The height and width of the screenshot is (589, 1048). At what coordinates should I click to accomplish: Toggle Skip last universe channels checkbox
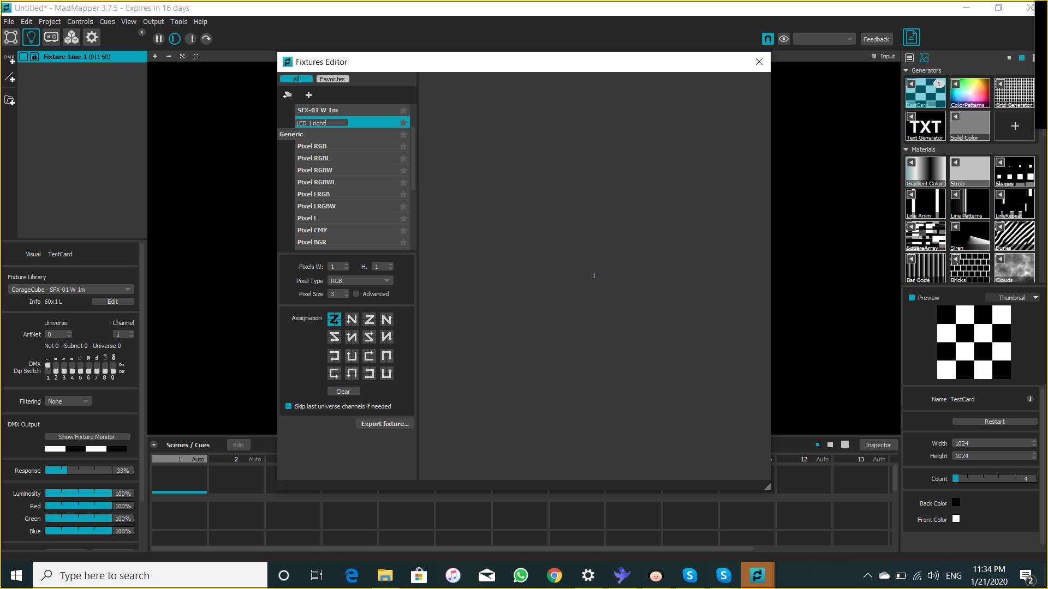click(x=289, y=406)
